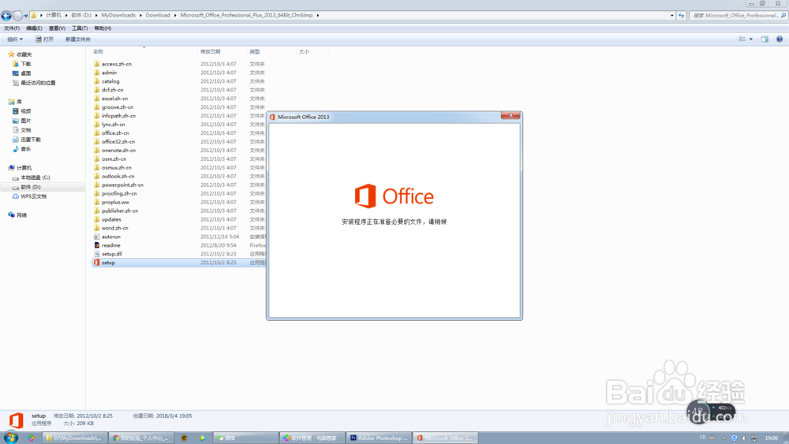Click the magnifier search icon
This screenshot has height=444, width=789.
783,16
